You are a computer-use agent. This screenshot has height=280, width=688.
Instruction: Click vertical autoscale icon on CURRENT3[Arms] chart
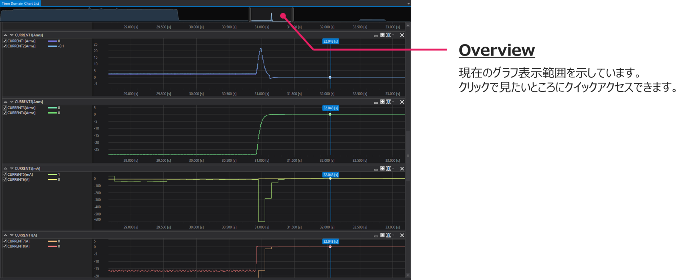coord(388,102)
